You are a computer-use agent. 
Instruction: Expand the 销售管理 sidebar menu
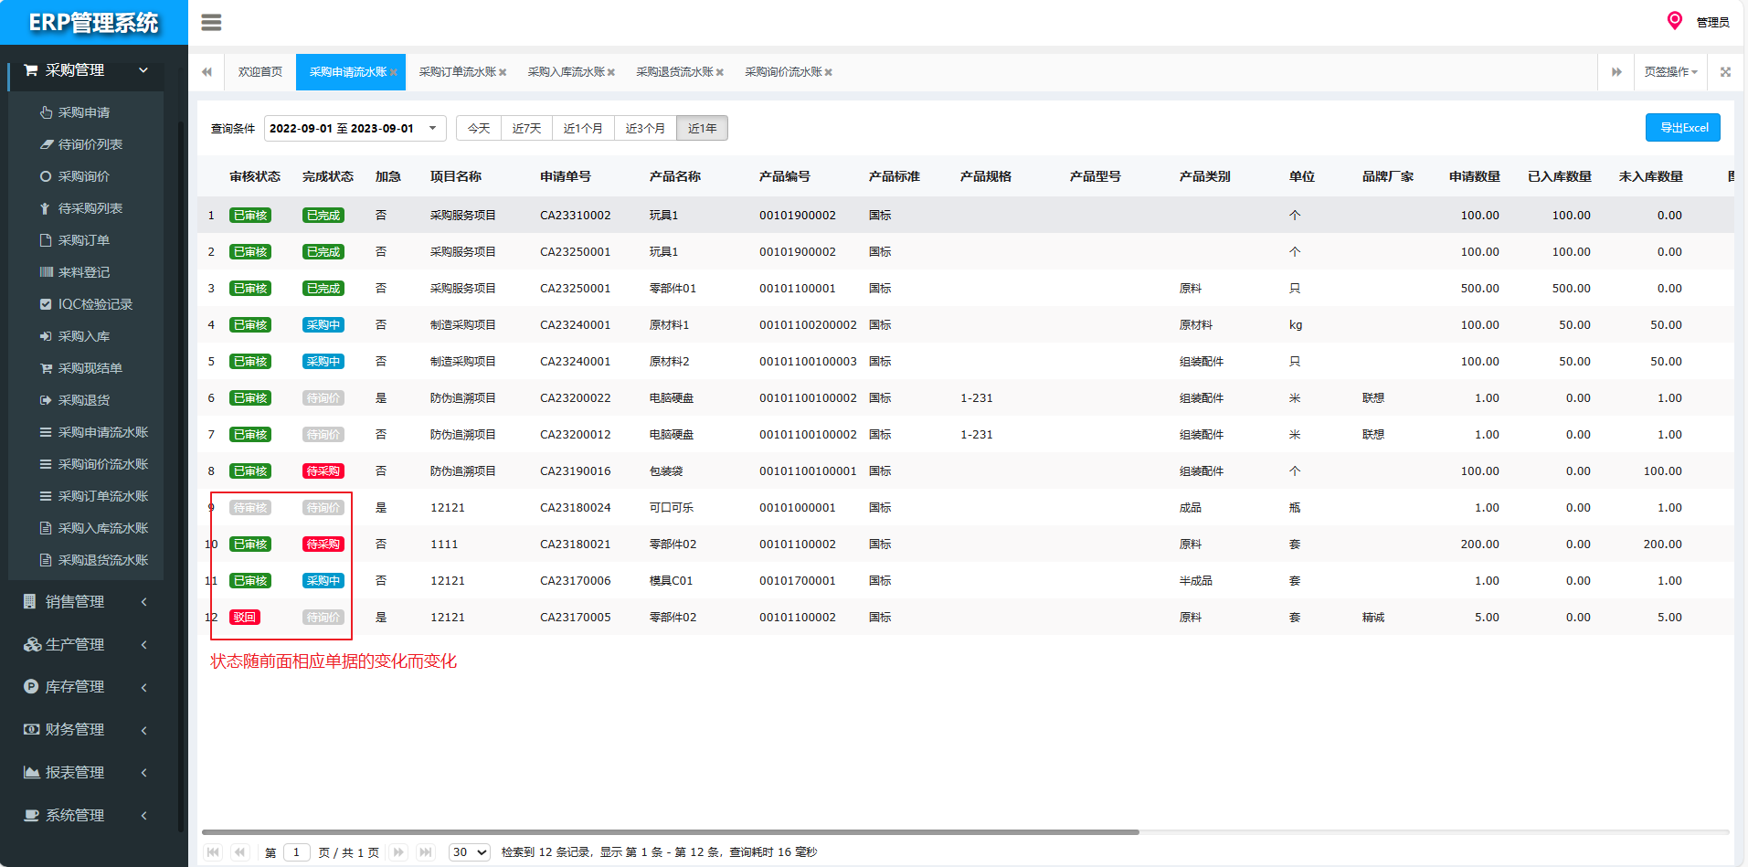point(84,602)
